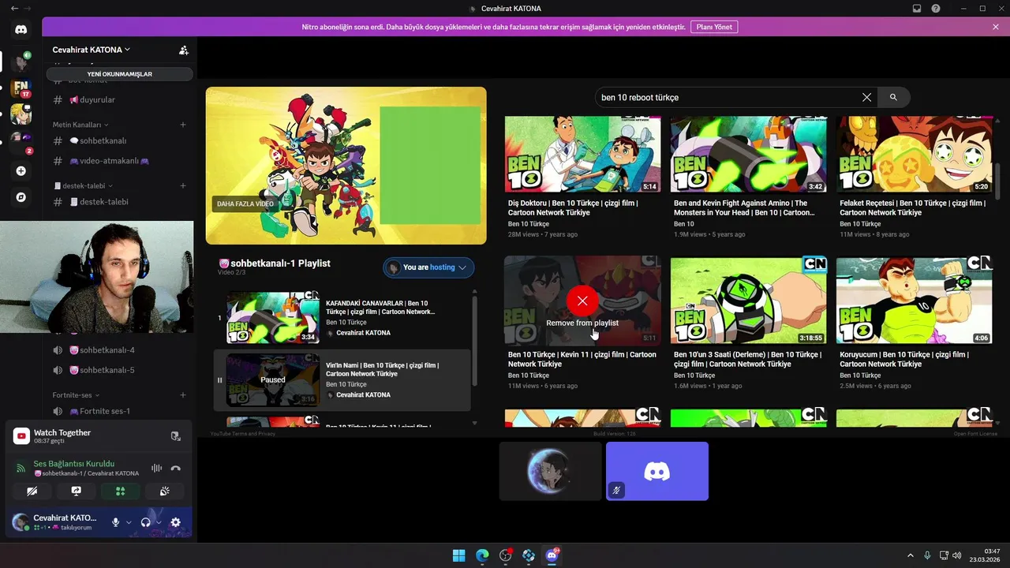Click the red Remove from playlist X
This screenshot has width=1010, height=568.
click(x=582, y=301)
